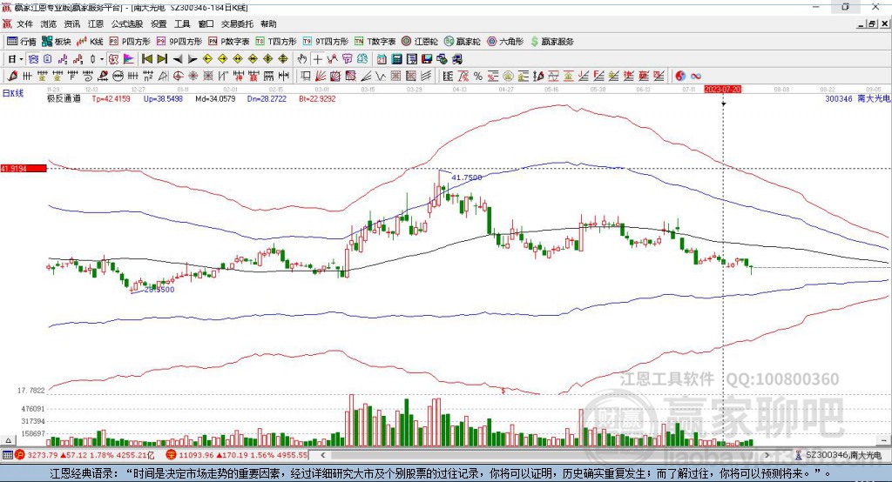Viewport: 892px width, 482px height.
Task: Open 赢家服务 with dollar icon
Action: (551, 42)
